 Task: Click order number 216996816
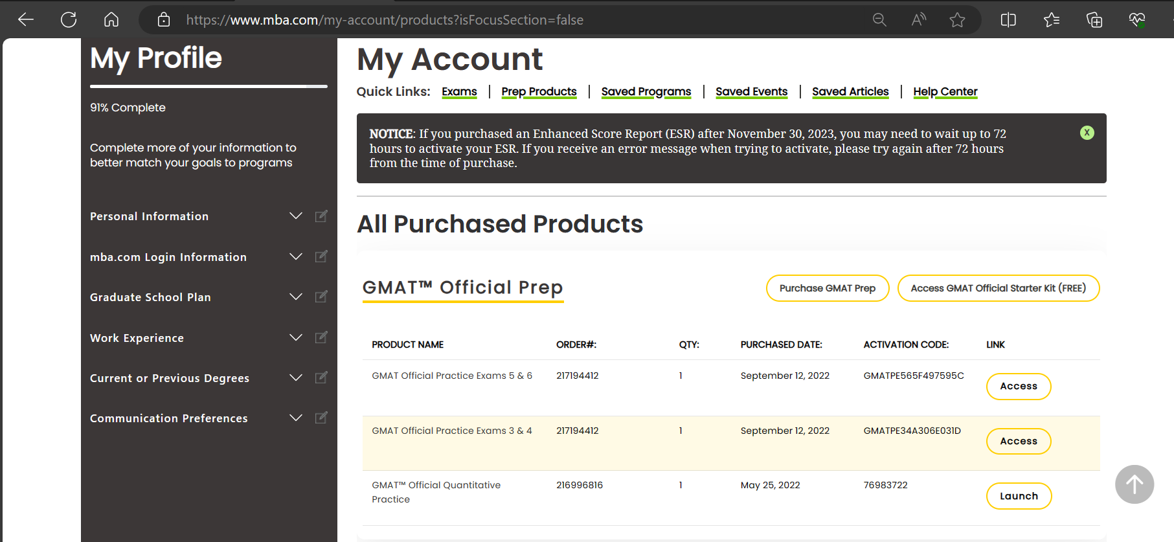[x=580, y=485]
